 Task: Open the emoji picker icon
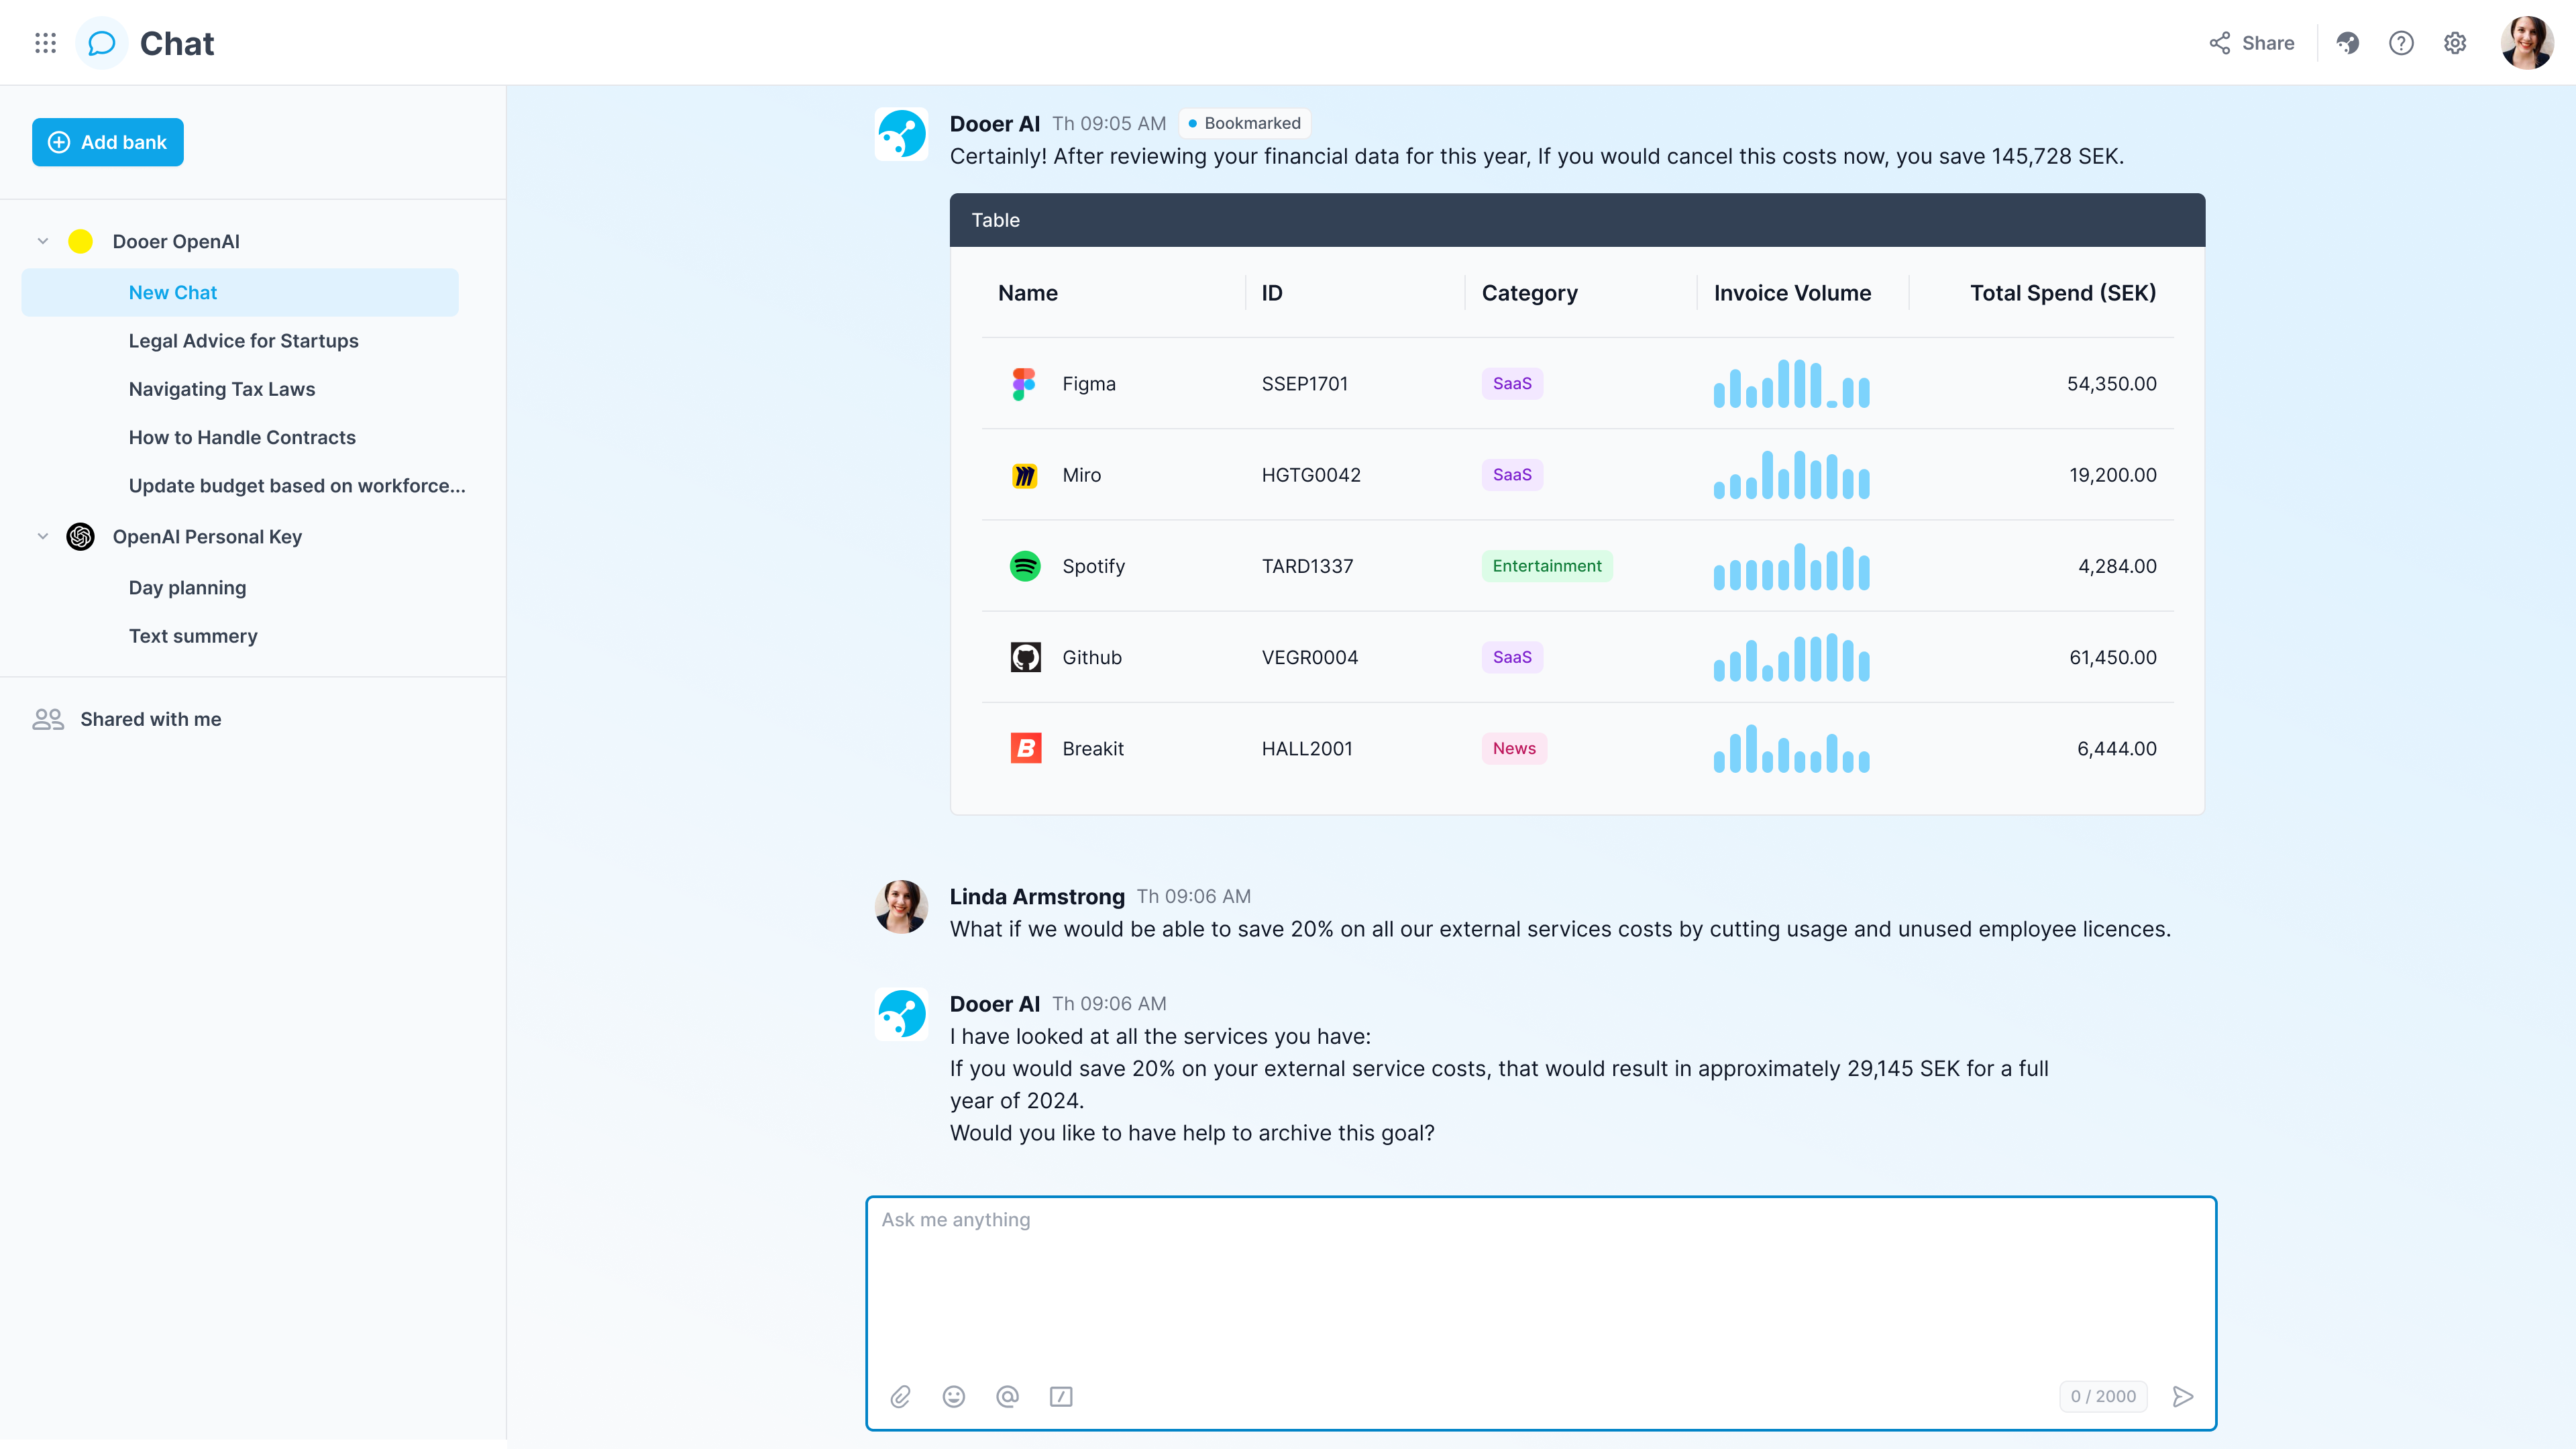tap(953, 1396)
